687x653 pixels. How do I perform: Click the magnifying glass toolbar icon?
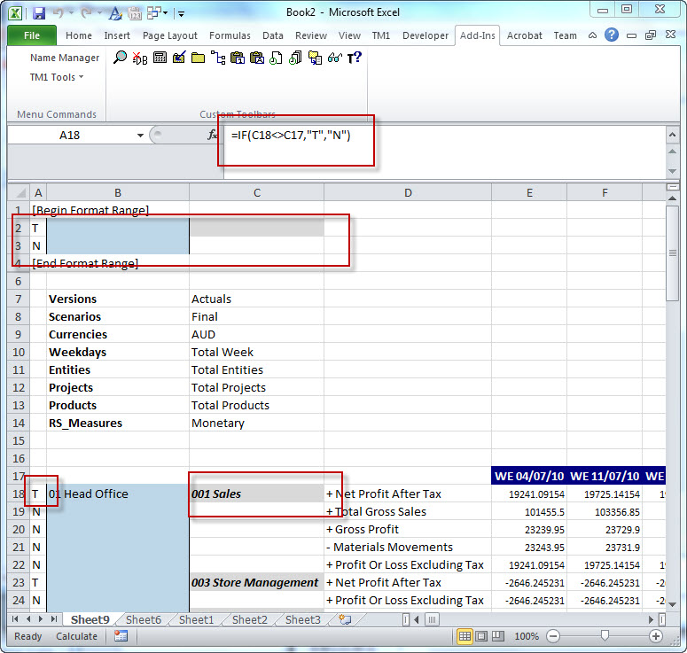coord(120,58)
